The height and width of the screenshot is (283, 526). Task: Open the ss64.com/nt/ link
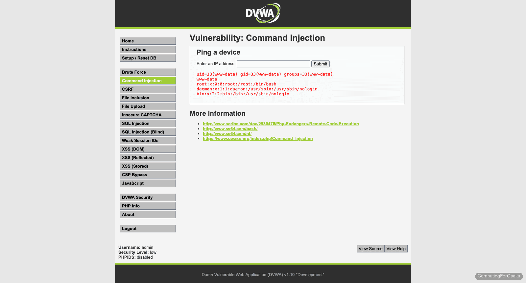tap(227, 134)
